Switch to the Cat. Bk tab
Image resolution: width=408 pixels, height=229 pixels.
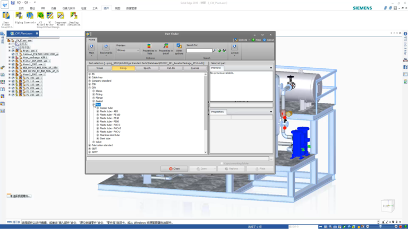point(171,68)
